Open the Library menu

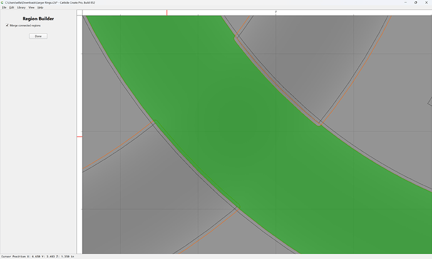(21, 8)
